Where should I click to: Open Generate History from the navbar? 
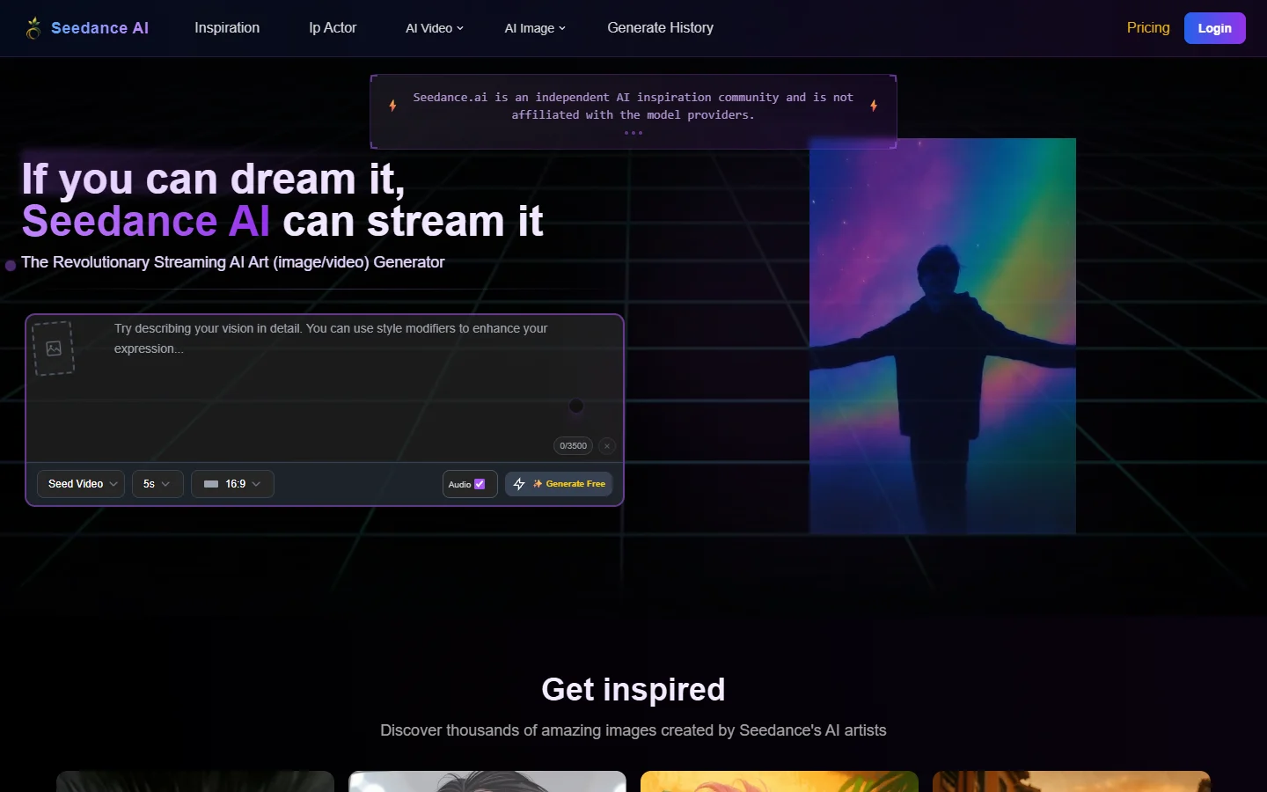659,27
